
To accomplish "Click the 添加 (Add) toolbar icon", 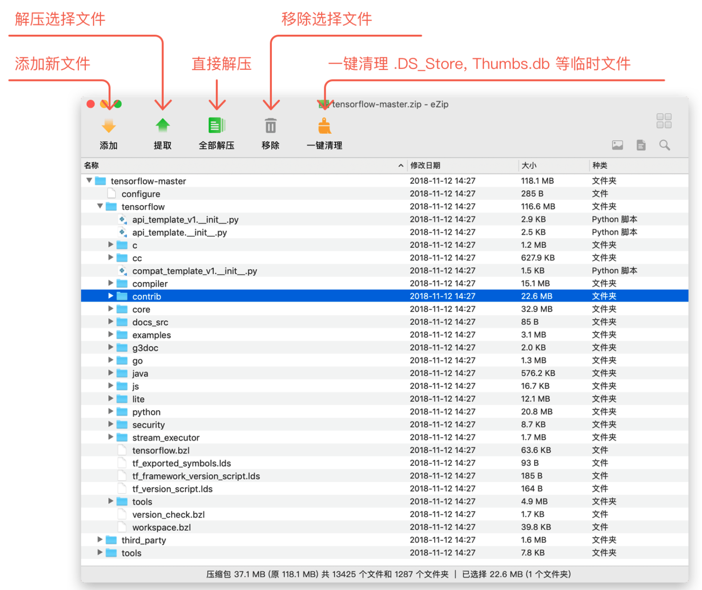I will [109, 126].
